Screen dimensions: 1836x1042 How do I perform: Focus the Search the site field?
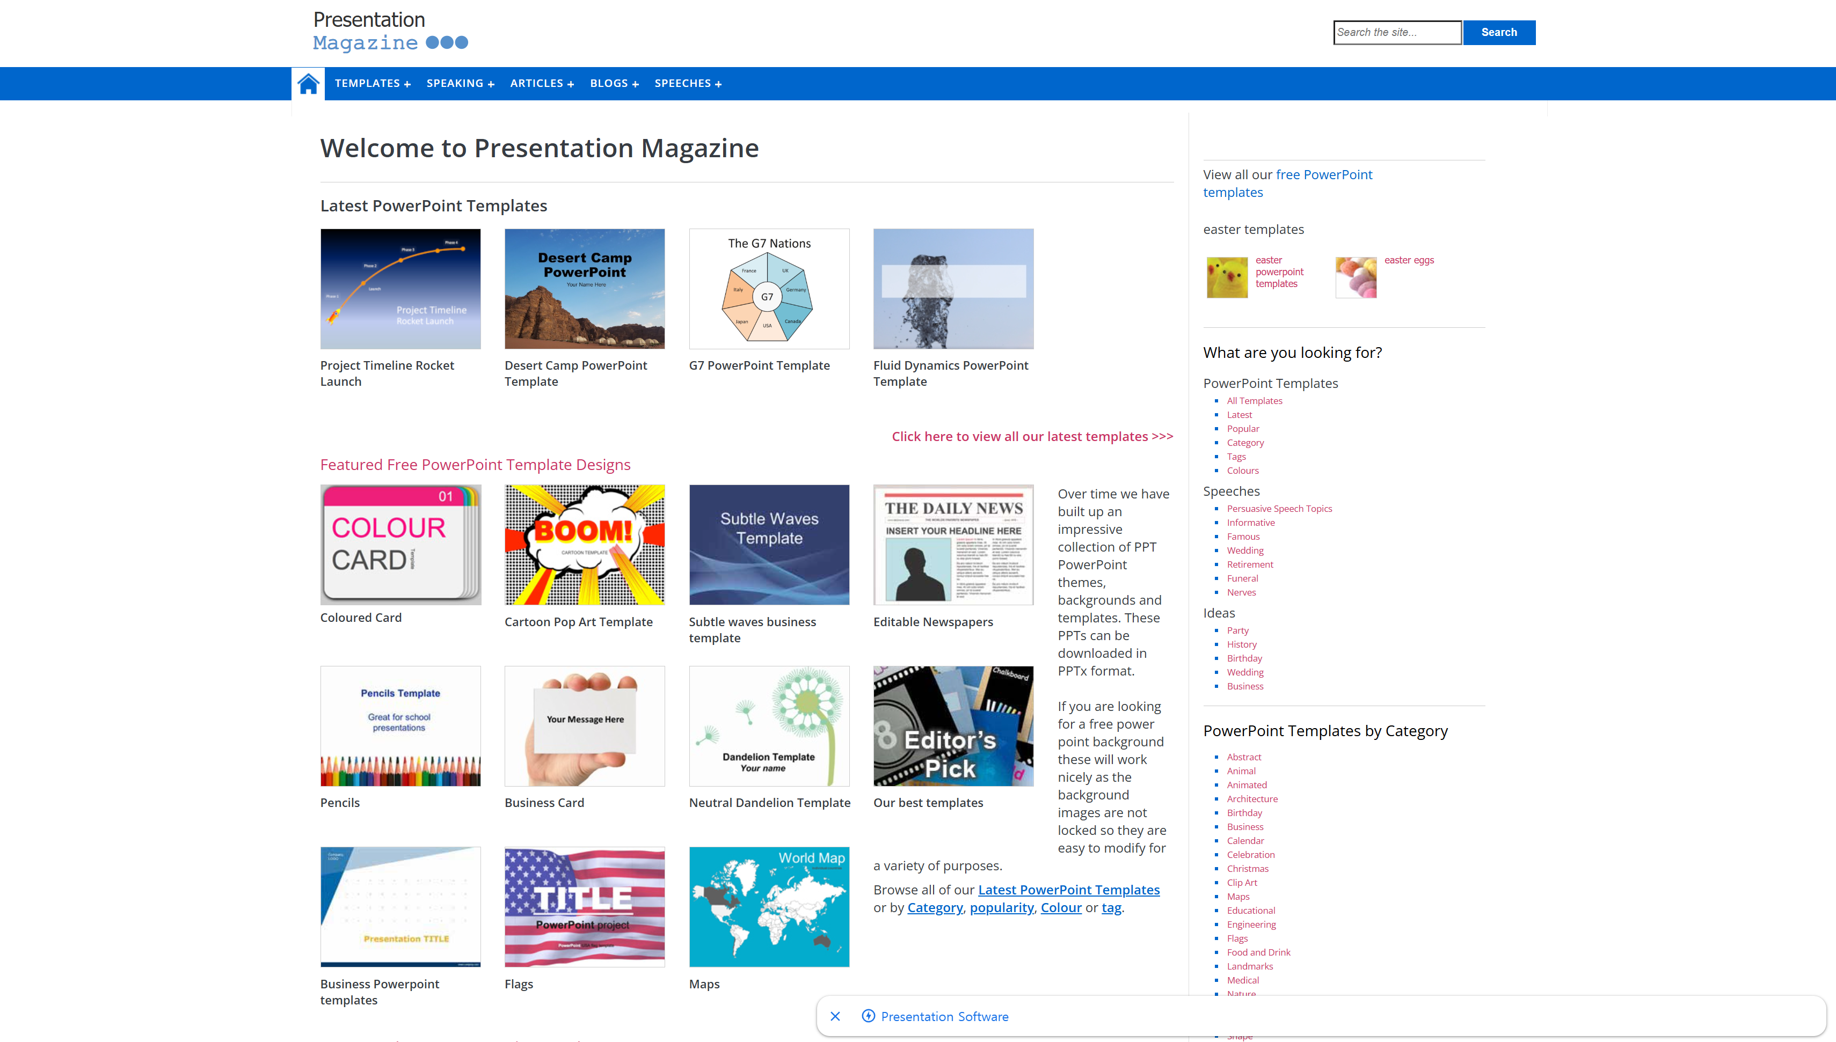[x=1396, y=32]
